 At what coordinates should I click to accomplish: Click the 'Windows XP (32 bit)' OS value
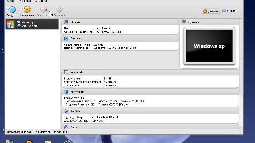(x=109, y=32)
